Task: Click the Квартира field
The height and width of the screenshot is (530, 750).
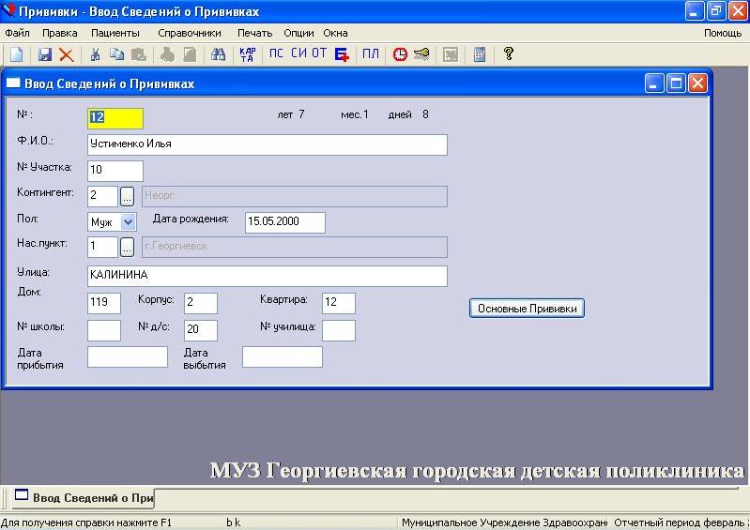Action: click(x=339, y=304)
